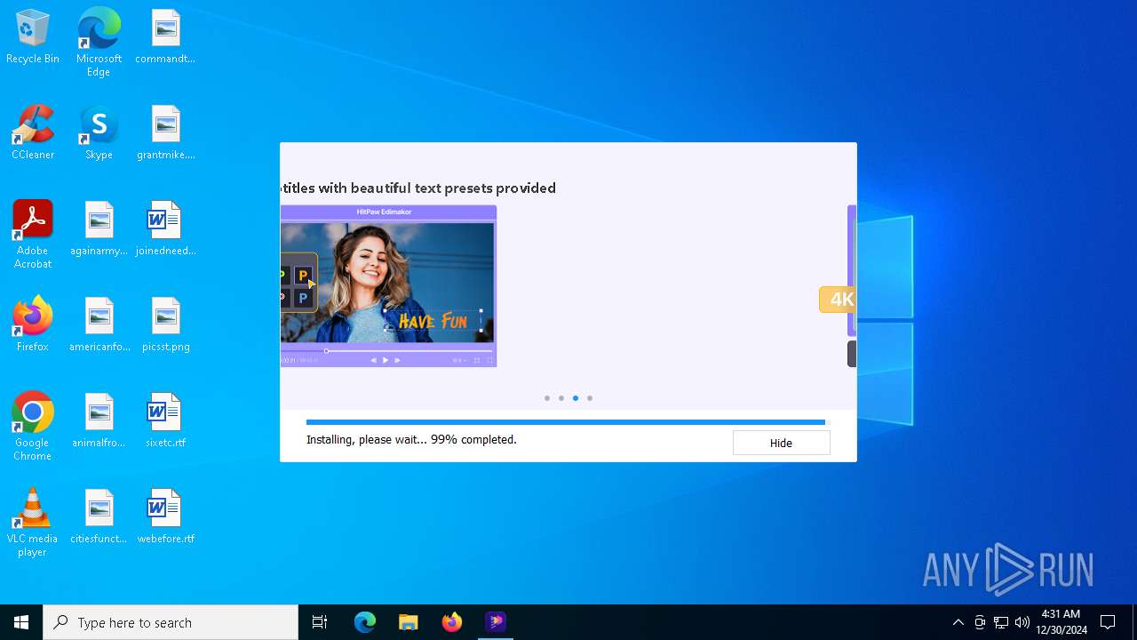Open File Explorer from taskbar
Viewport: 1137px width, 640px height.
409,622
